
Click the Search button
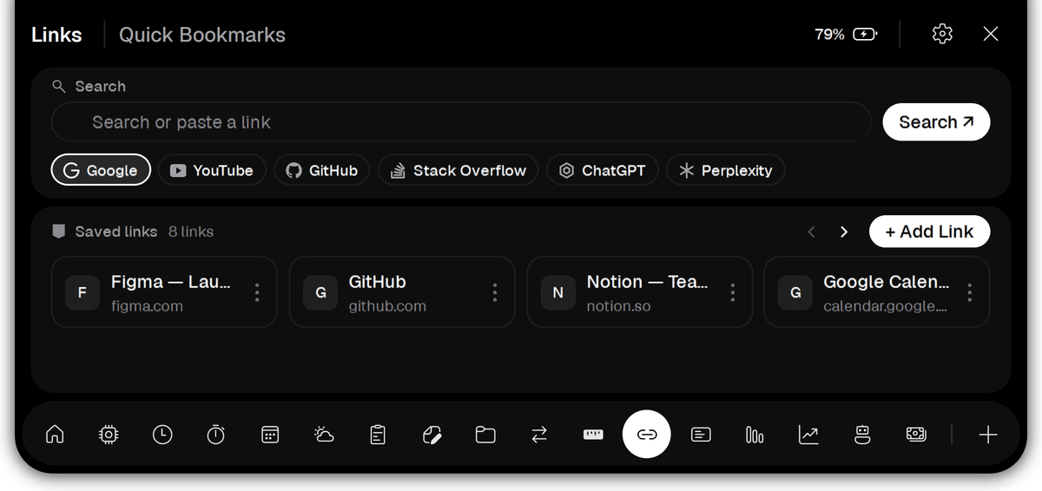[x=936, y=122]
